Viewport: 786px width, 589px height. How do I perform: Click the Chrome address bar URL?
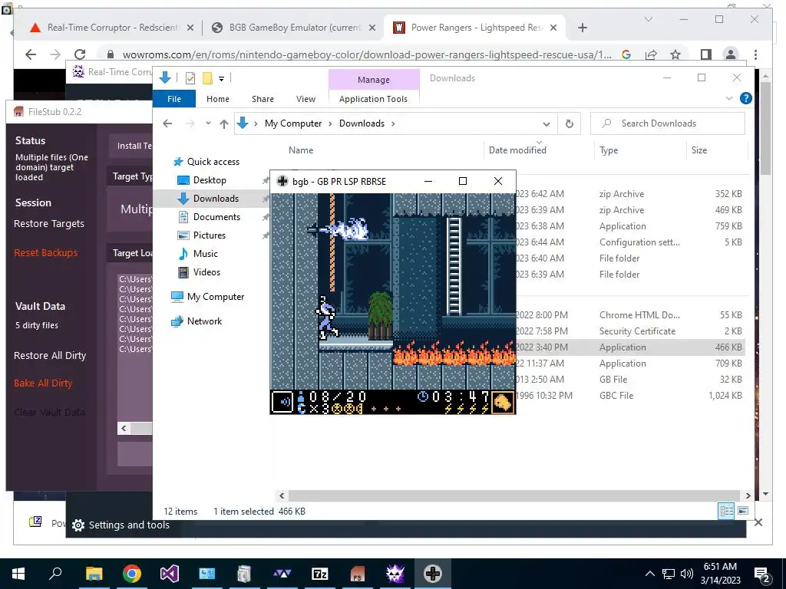click(366, 54)
